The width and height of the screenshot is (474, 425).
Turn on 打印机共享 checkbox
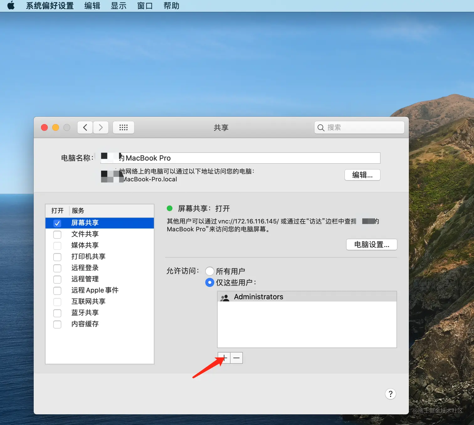(57, 257)
